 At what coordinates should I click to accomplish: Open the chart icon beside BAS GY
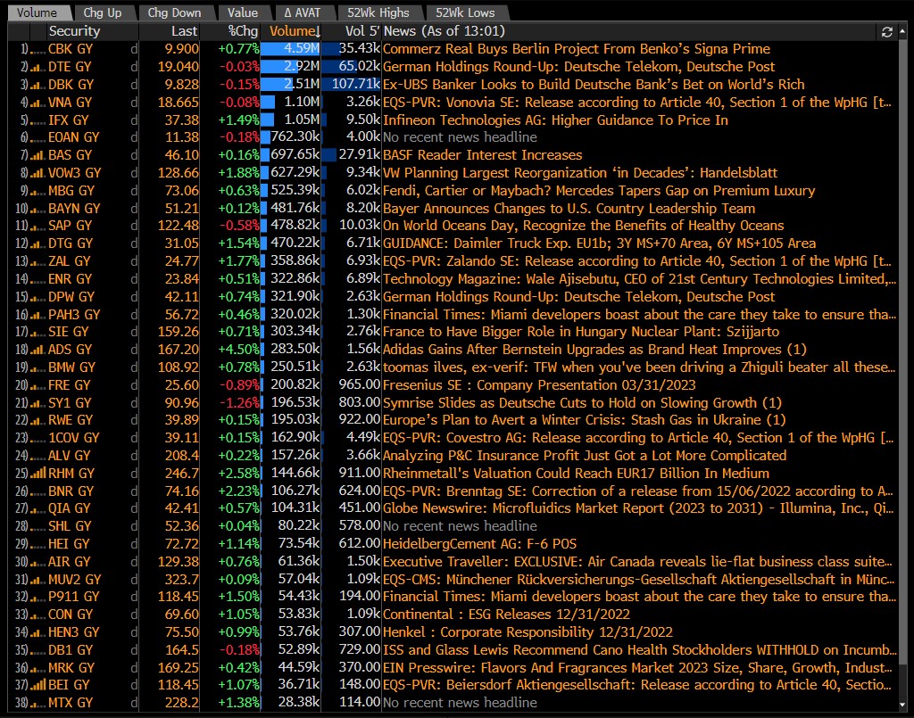point(37,155)
